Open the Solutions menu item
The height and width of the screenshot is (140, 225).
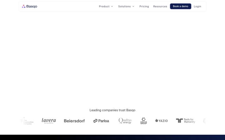click(124, 7)
